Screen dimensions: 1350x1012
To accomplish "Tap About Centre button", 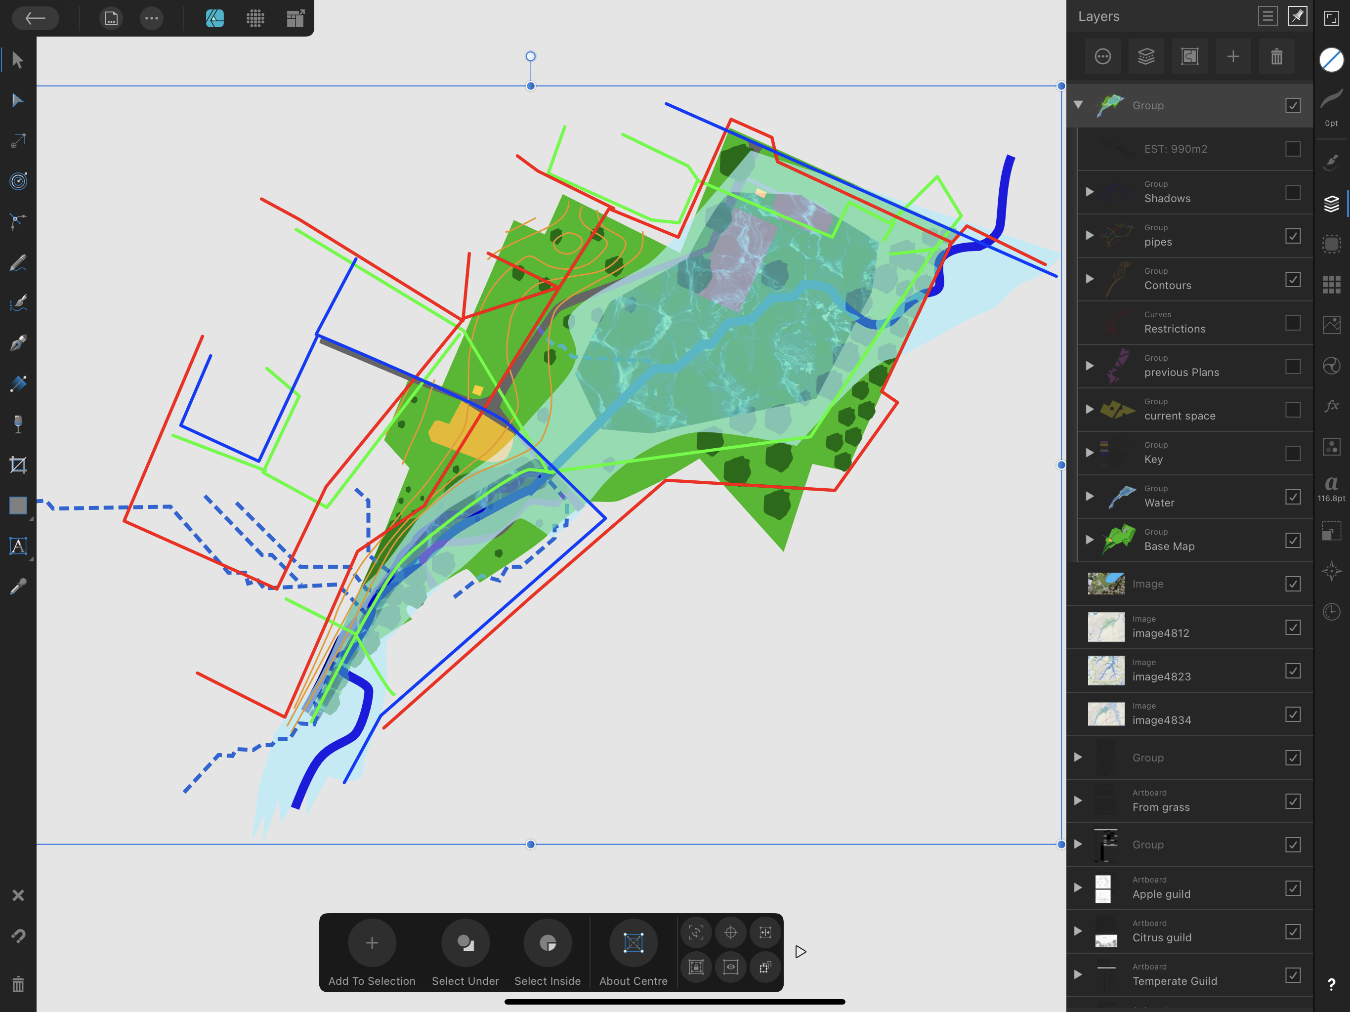I will tap(633, 953).
